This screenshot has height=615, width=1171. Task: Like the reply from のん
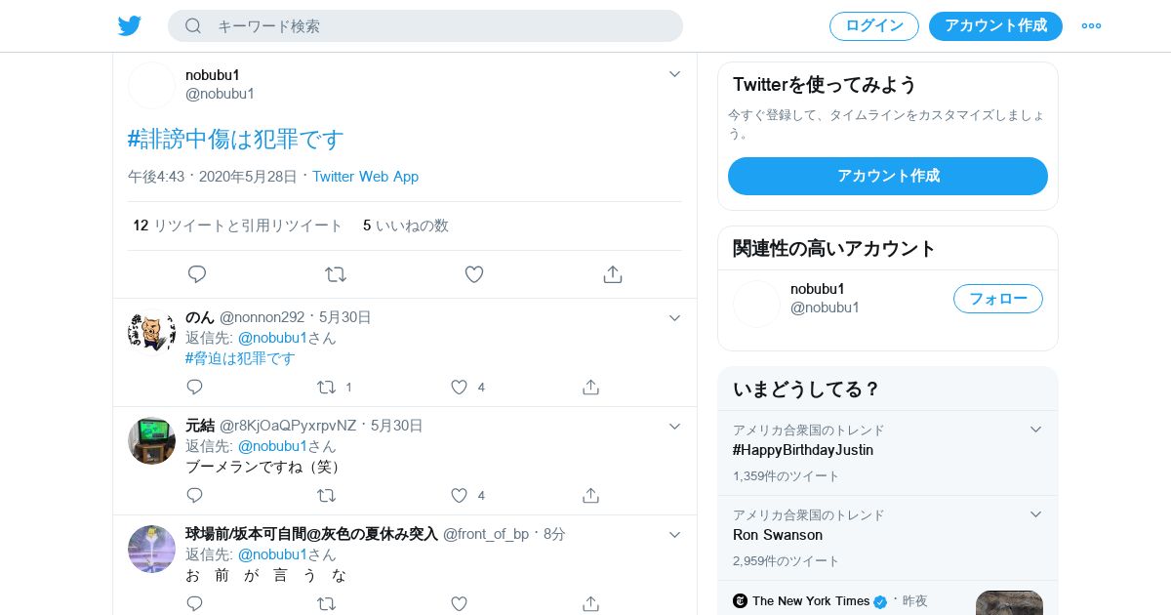pos(460,388)
